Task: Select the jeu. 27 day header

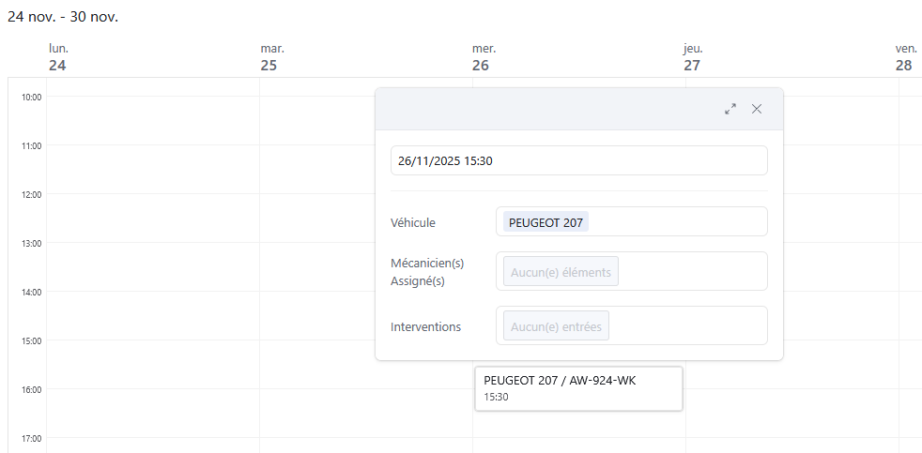Action: click(x=693, y=58)
